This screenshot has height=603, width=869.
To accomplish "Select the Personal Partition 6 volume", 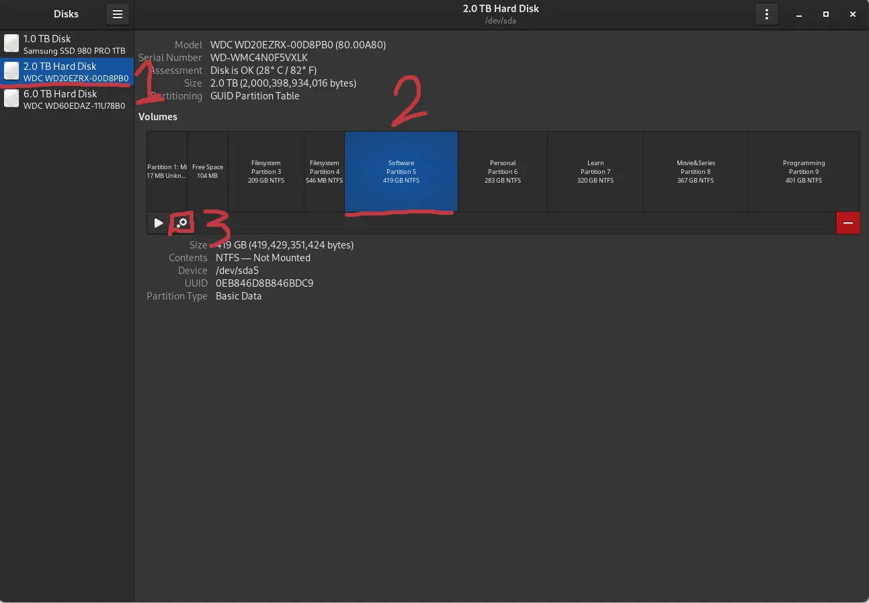I will (502, 171).
